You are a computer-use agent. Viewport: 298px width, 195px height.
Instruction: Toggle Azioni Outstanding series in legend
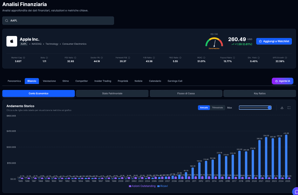pyautogui.click(x=142, y=186)
